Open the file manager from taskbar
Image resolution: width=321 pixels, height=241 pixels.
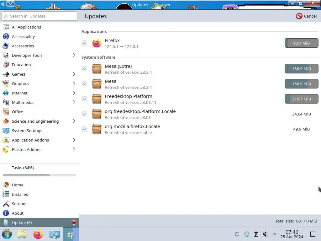pyautogui.click(x=22, y=234)
